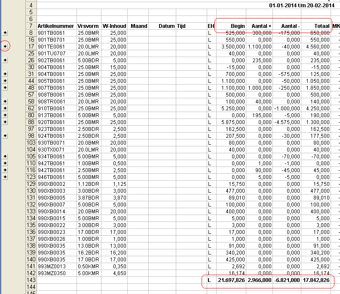Select the cell containing 990XB0002

[57, 184]
